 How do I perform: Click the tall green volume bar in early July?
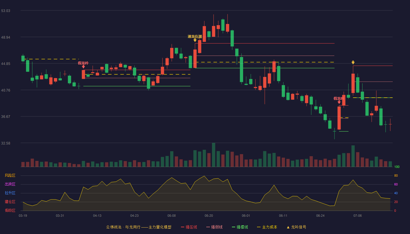(353, 156)
